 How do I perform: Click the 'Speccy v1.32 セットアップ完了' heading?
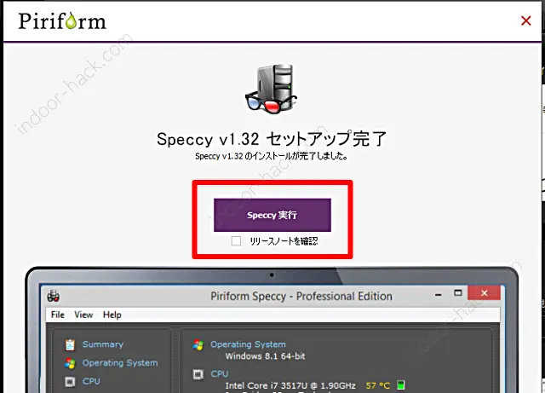pyautogui.click(x=272, y=139)
